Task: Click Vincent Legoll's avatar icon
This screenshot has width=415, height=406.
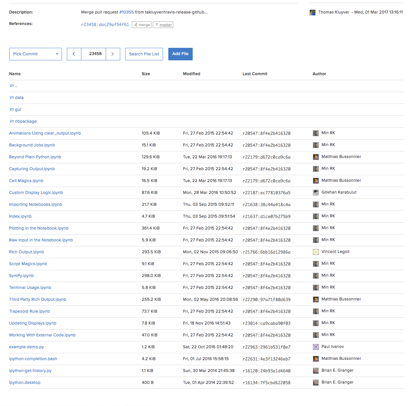Action: click(x=316, y=252)
